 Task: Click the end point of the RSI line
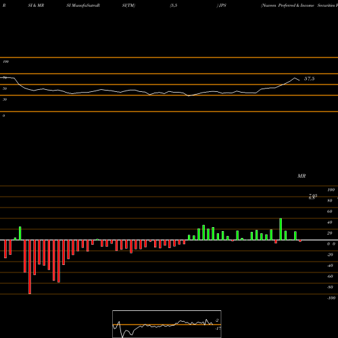(299, 80)
